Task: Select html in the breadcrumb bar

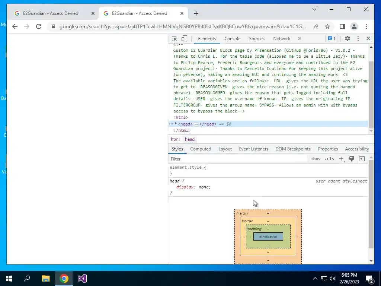Action: coord(175,139)
